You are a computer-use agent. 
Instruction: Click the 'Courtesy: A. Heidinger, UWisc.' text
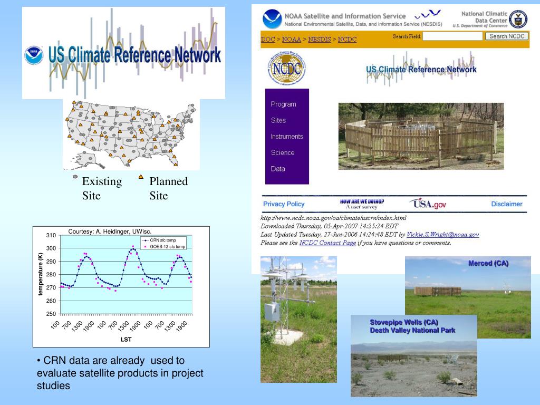[110, 232]
